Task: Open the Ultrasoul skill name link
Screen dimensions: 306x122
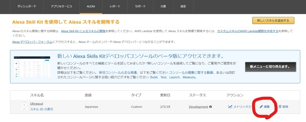Action: [x=36, y=104]
